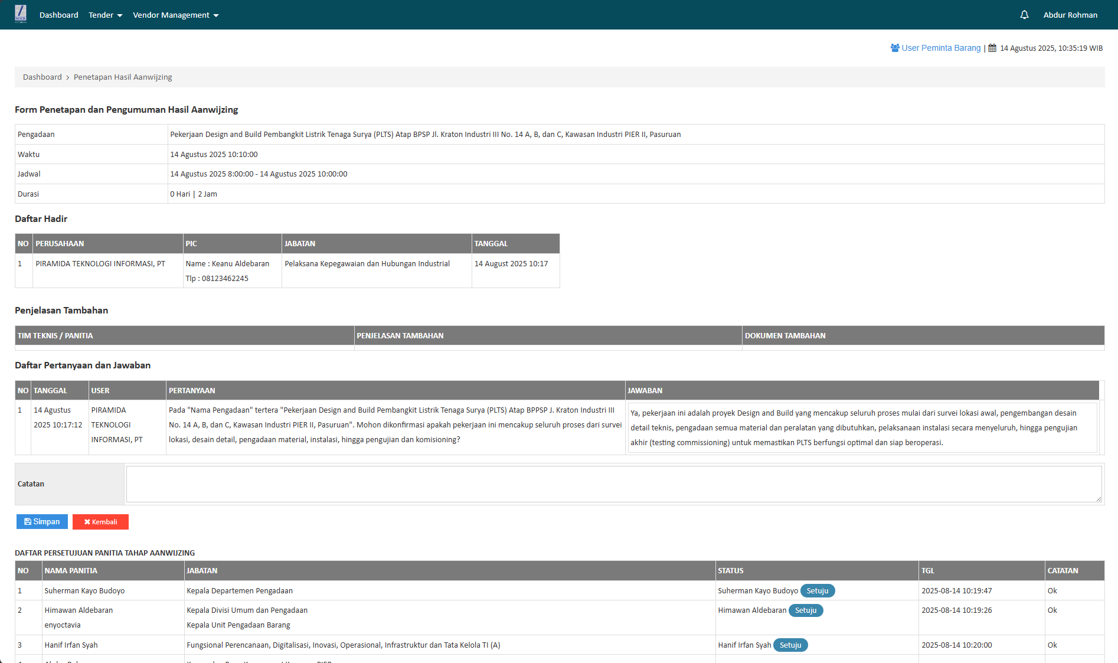1118x663 pixels.
Task: Click the Jawaban answer text box
Action: pos(862,428)
